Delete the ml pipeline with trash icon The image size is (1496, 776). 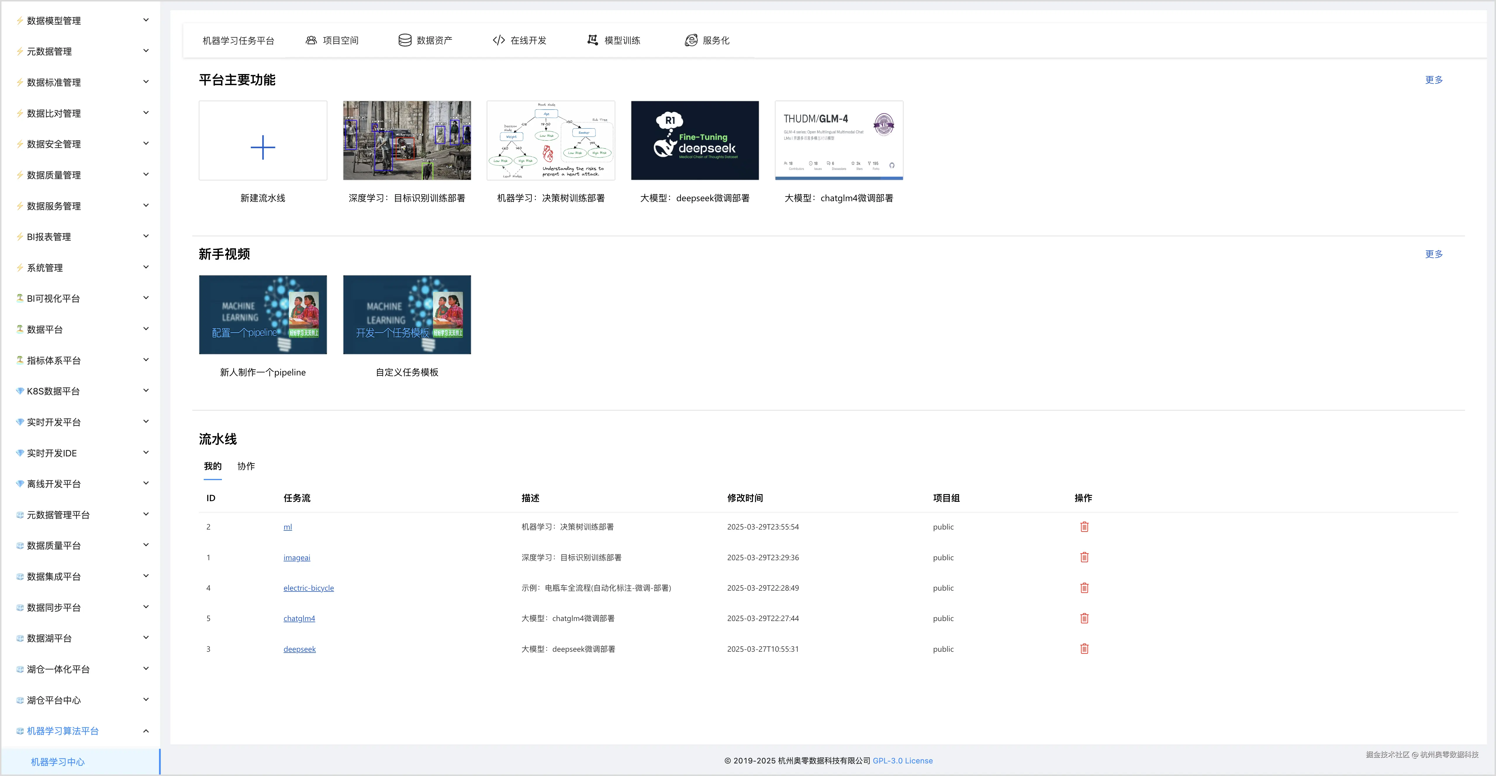[x=1084, y=527]
